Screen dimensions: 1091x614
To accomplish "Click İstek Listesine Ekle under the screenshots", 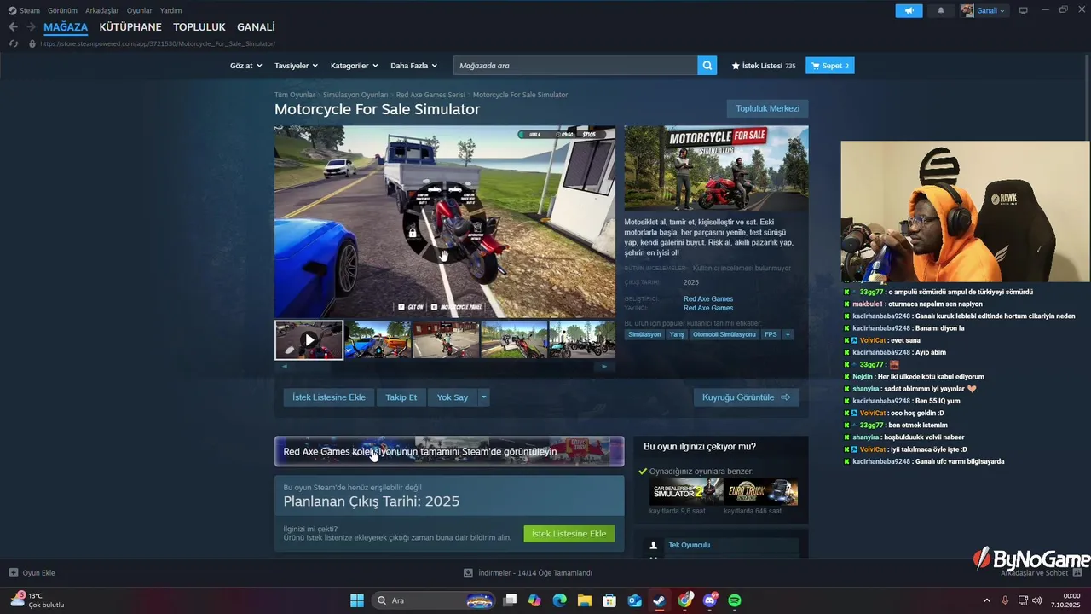I will (x=329, y=397).
